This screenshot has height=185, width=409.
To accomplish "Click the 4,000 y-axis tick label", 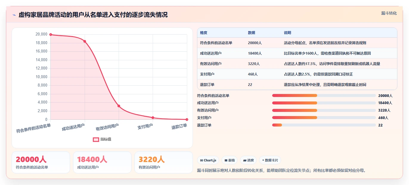I will click(x=42, y=102).
